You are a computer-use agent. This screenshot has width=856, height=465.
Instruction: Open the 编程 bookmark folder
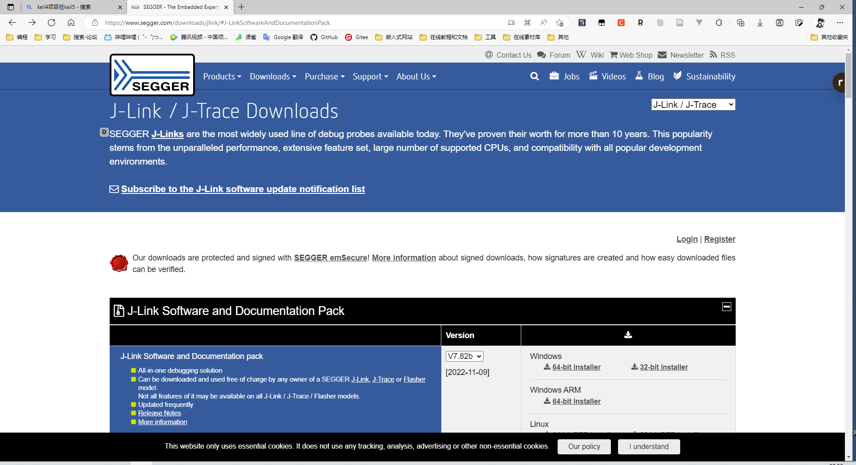pyautogui.click(x=17, y=37)
